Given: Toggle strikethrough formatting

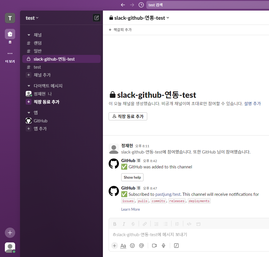Looking at the screenshot, I should [x=133, y=224].
